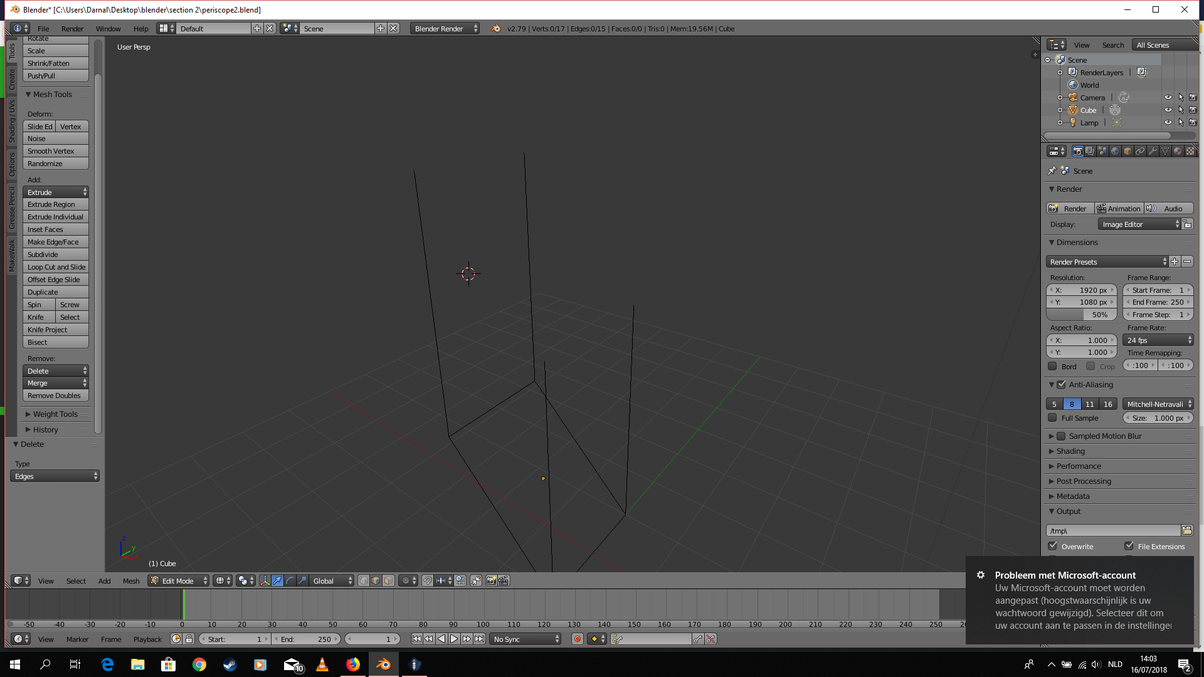Disable the Anti-Aliasing checkbox

tap(1061, 384)
